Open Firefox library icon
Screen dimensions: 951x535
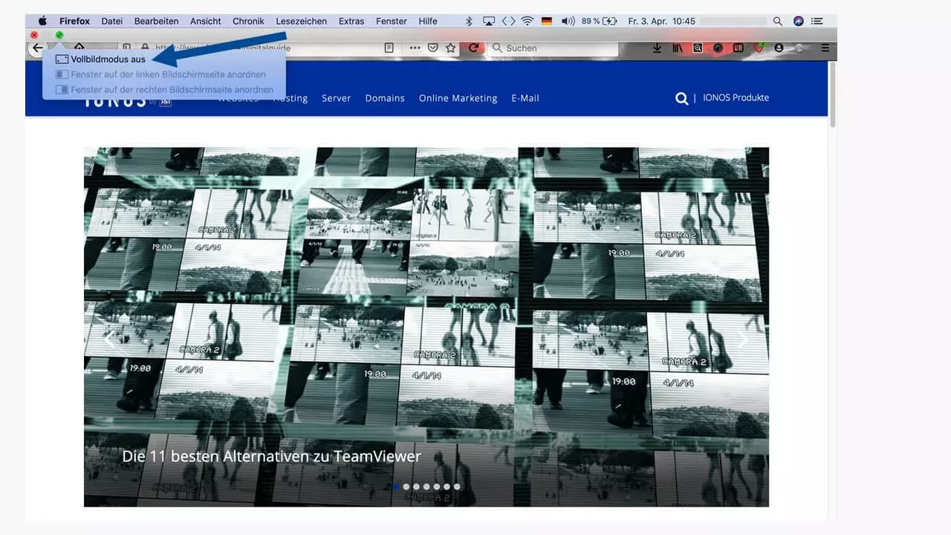tap(678, 48)
